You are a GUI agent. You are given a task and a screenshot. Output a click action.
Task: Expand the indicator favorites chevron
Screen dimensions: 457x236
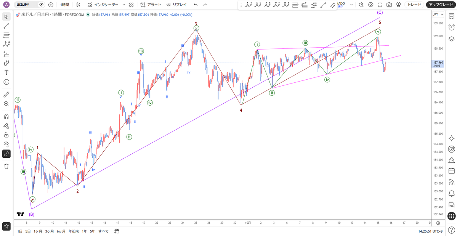click(123, 5)
